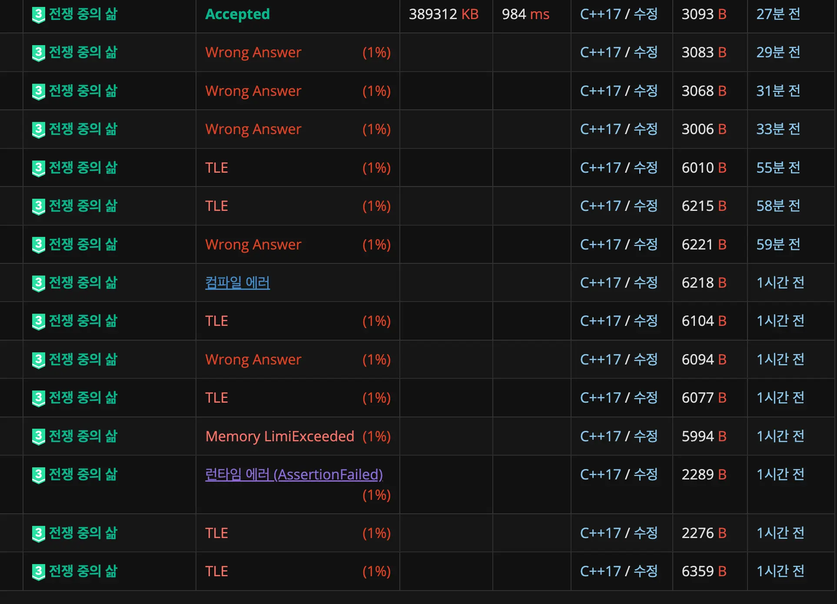Click the tier badge in the 6010 B TLE row

pos(38,168)
